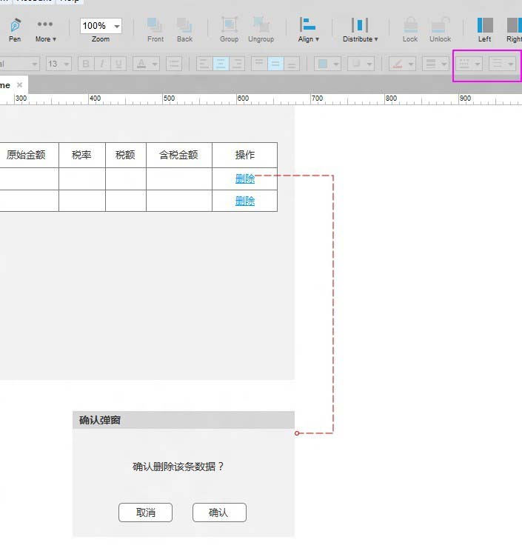Select the Pen tool
This screenshot has width=522, height=551.
(x=15, y=28)
